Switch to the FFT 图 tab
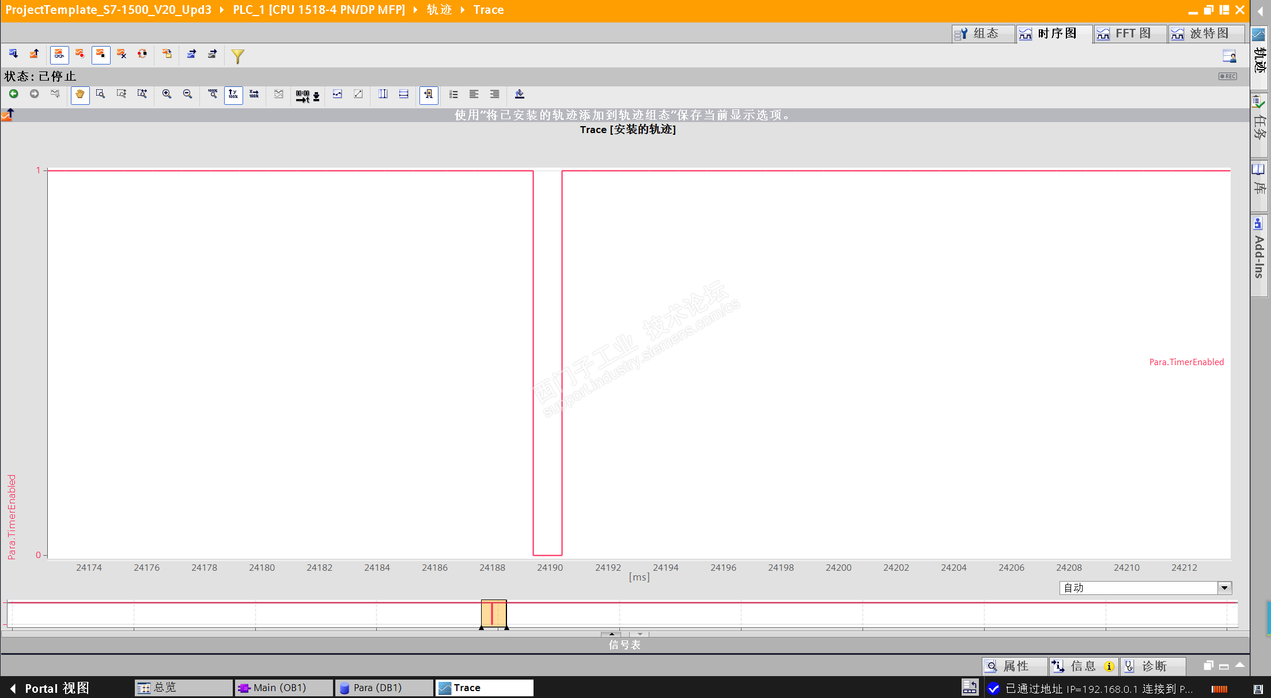This screenshot has width=1271, height=698. (1130, 33)
